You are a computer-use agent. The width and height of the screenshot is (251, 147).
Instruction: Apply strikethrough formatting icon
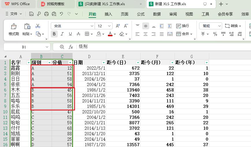pos(78,34)
